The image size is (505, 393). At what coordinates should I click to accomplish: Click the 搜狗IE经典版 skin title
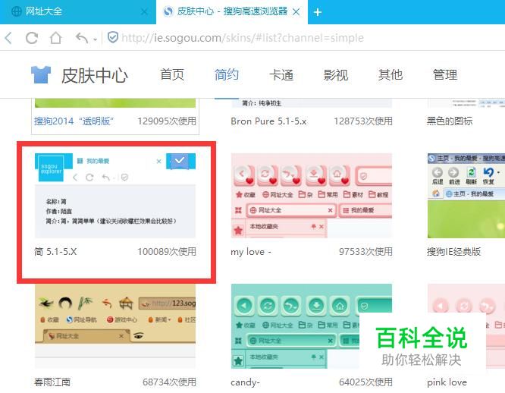pos(453,252)
